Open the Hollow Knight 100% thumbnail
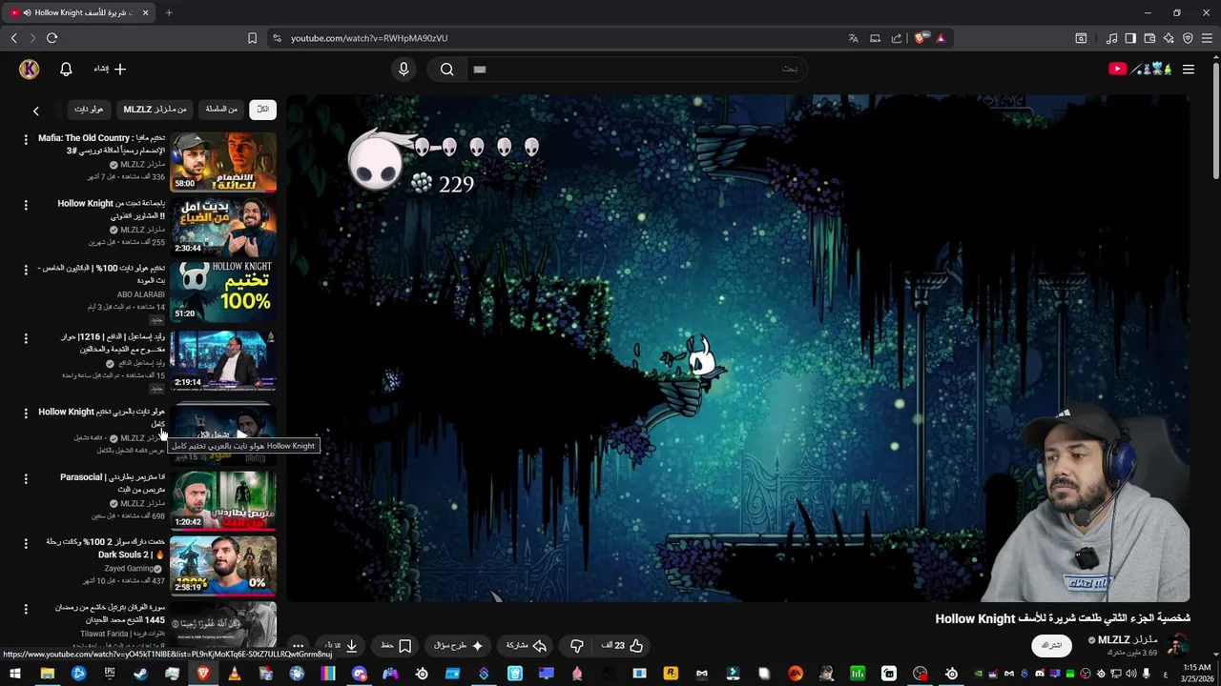 223,293
